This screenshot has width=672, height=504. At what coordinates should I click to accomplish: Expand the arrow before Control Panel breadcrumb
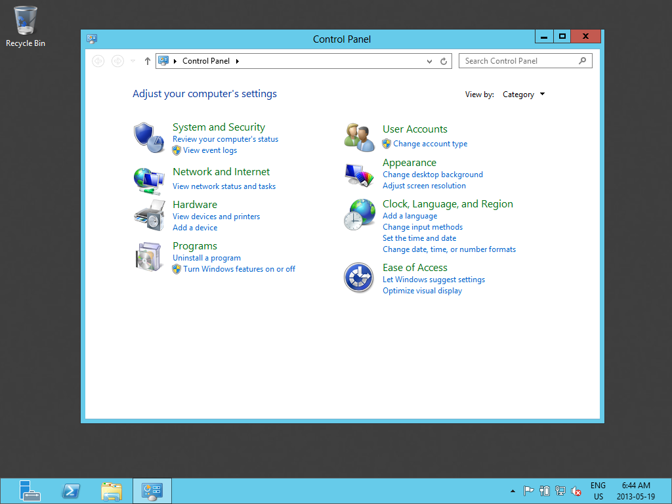click(175, 61)
